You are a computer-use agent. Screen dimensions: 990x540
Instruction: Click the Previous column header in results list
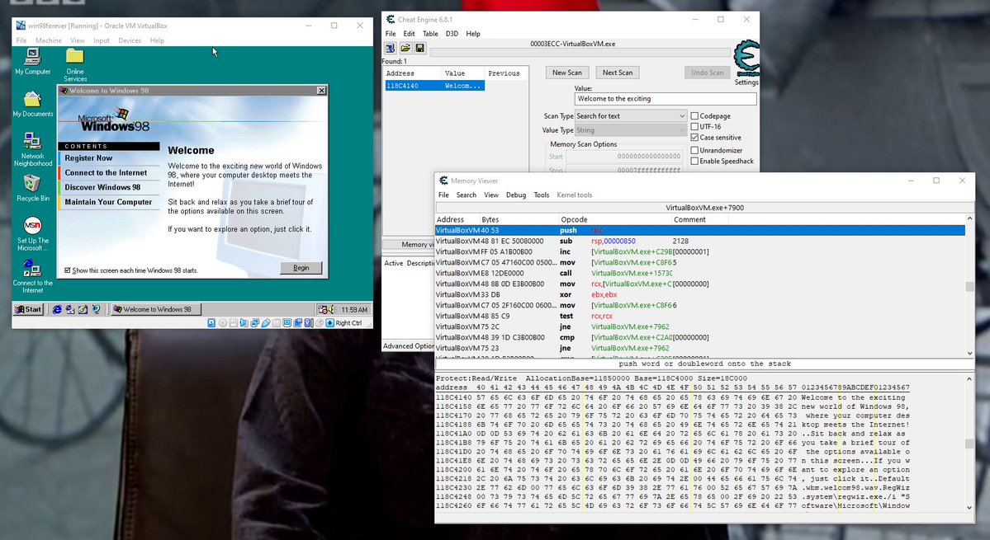(x=504, y=73)
